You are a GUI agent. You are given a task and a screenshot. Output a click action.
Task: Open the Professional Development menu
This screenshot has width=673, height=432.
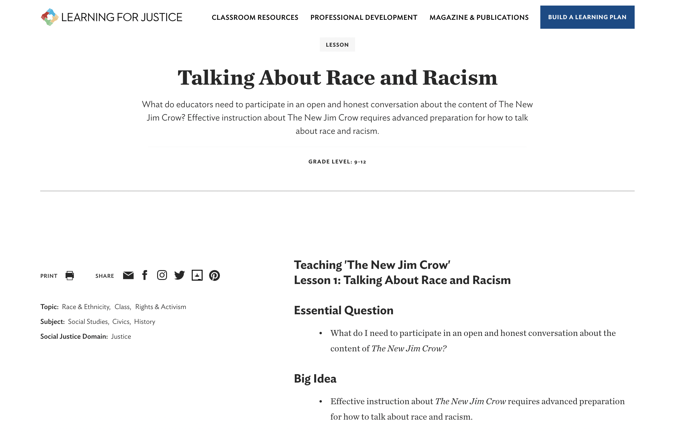[x=363, y=17]
